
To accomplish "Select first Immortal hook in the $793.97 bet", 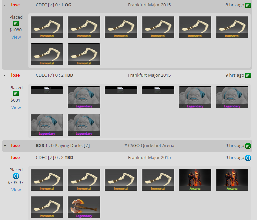I will coord(47,180).
